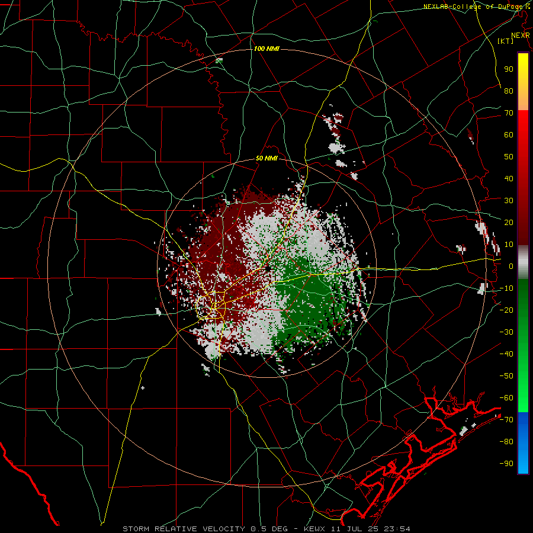533x533 pixels.
Task: Click the -80 value on velocity scale
Action: tap(506, 442)
